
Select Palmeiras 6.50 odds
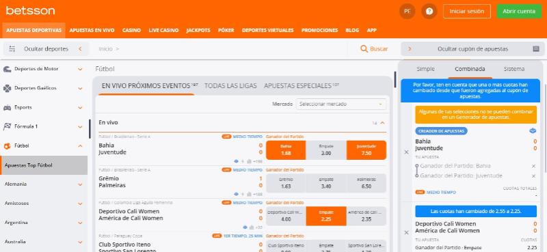tap(366, 183)
